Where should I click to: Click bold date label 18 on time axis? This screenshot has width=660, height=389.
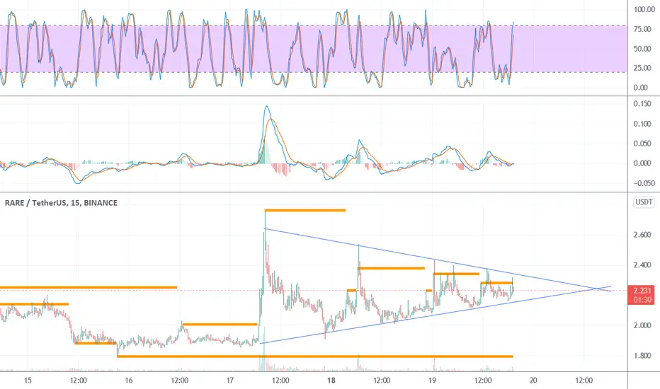[x=331, y=381]
